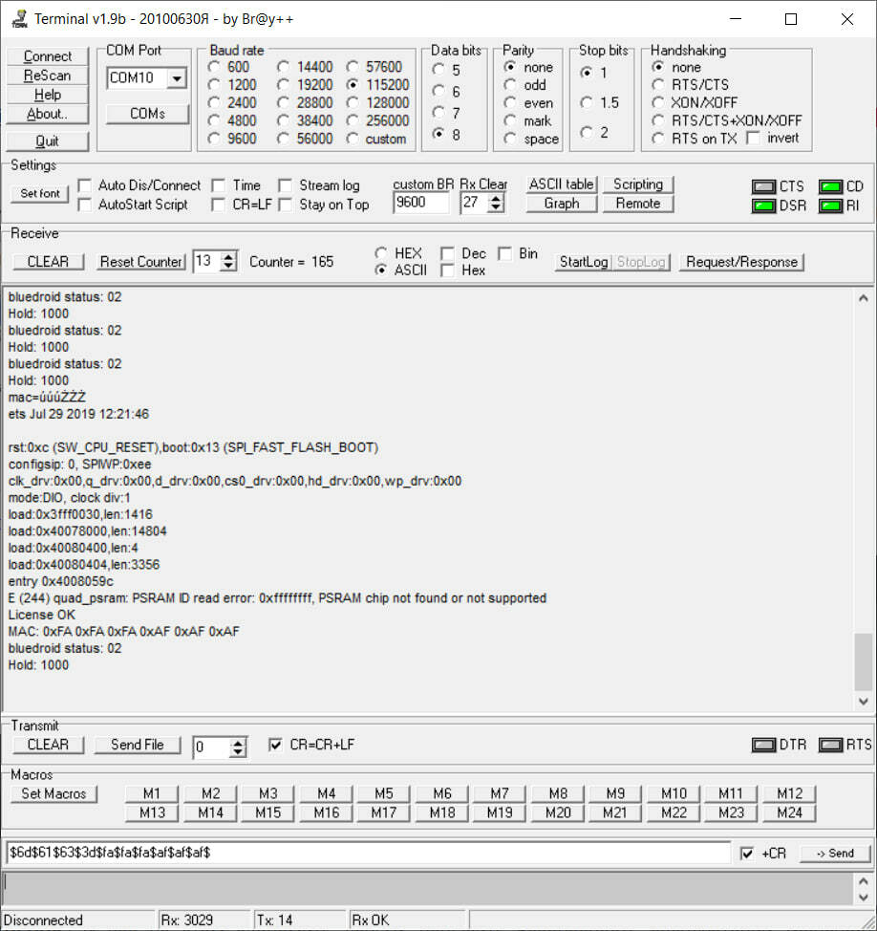Clear the Receive pane
Viewport: 877px width, 931px height.
[48, 262]
